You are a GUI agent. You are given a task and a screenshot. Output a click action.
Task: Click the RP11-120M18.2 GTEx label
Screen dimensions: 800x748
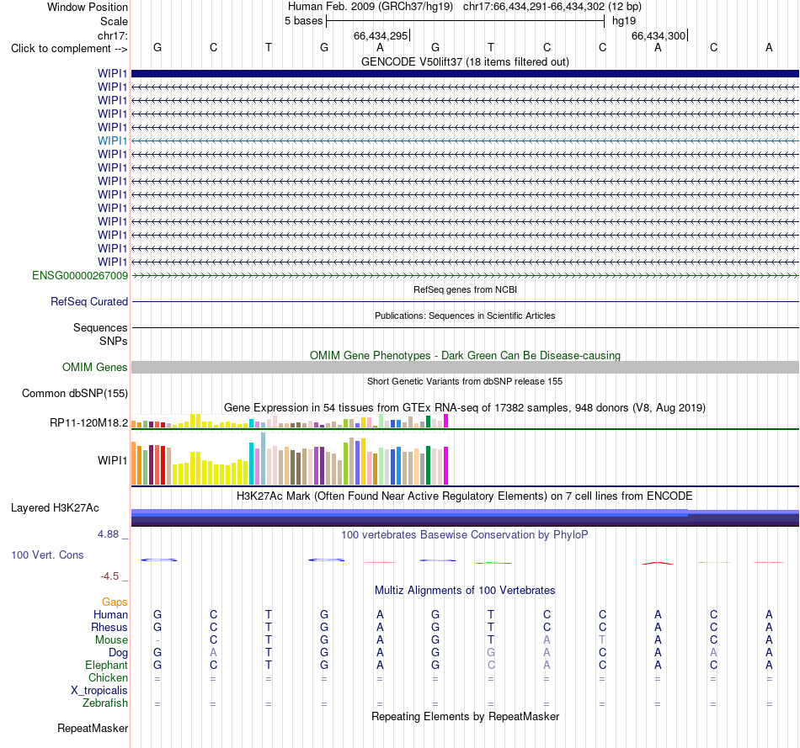coord(88,422)
